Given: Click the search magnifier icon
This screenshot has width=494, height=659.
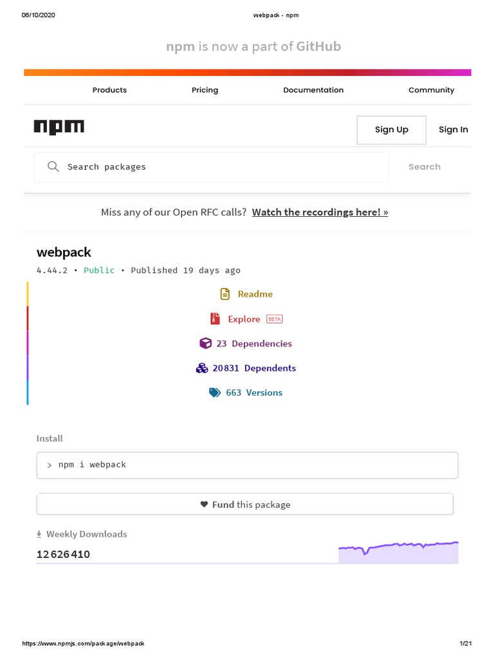Looking at the screenshot, I should [x=53, y=167].
